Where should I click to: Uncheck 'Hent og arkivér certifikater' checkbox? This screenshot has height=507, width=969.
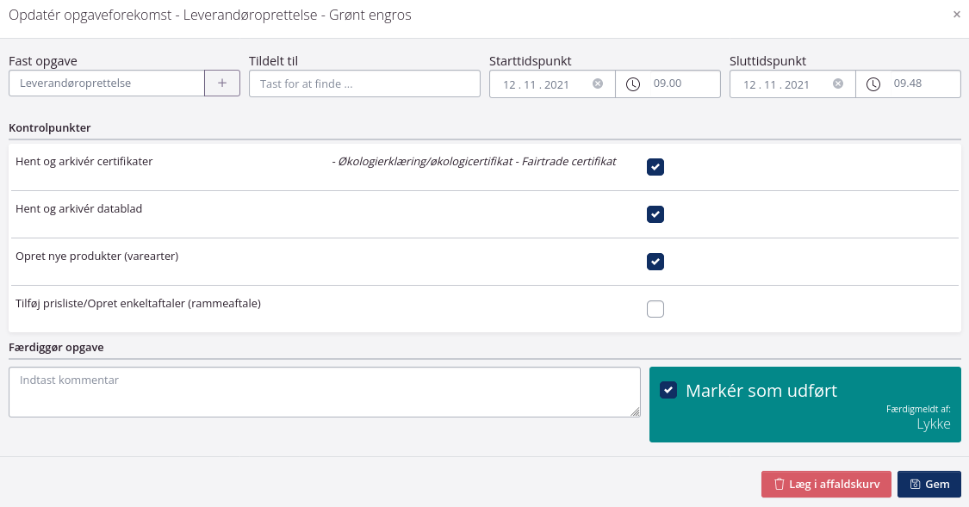coord(655,167)
